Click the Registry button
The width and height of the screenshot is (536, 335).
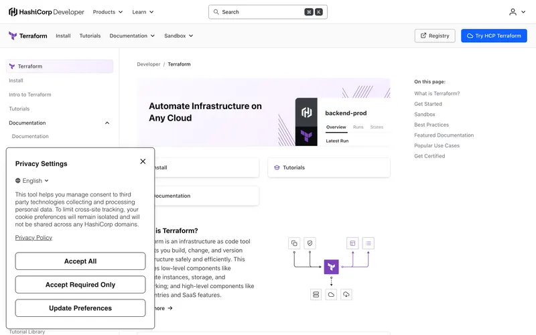click(x=435, y=36)
